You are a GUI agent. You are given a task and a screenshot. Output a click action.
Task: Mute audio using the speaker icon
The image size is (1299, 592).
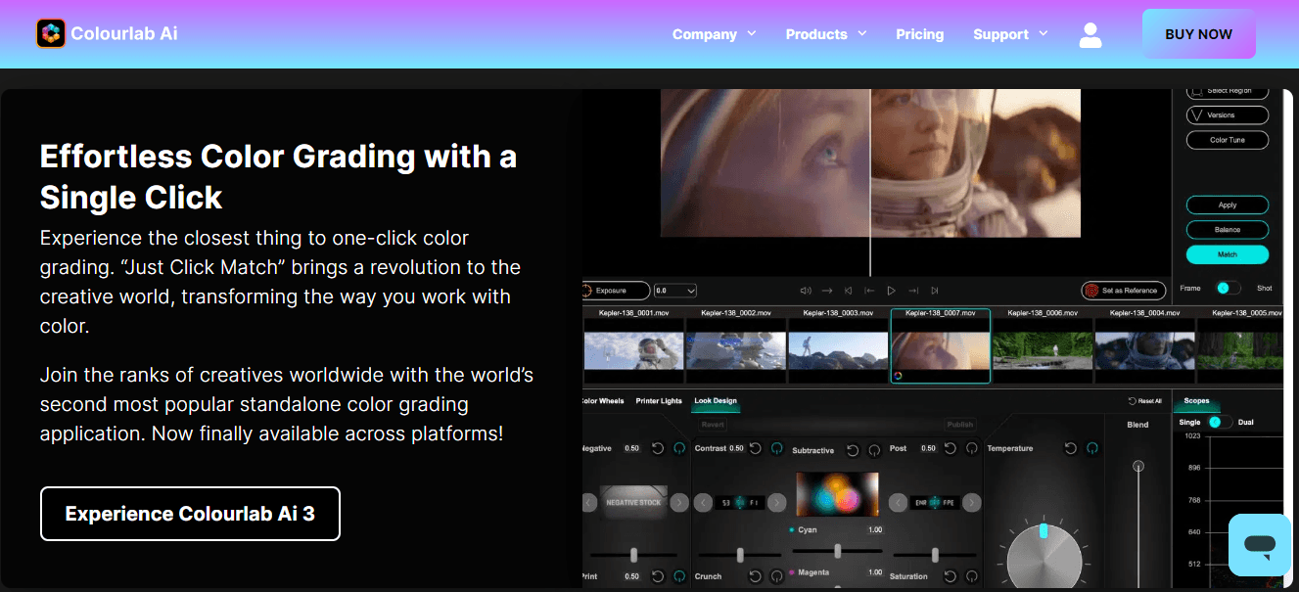point(805,290)
